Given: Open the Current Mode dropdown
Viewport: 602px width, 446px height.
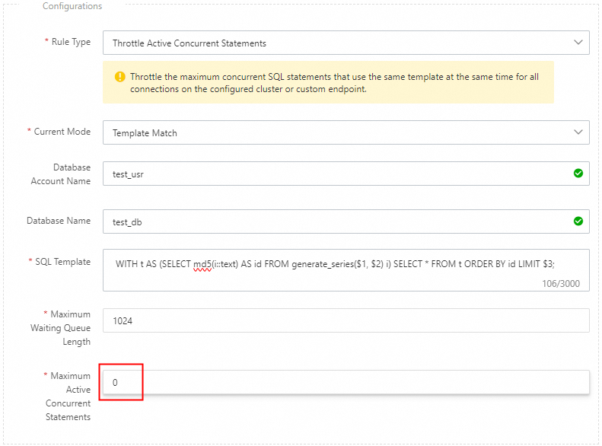Looking at the screenshot, I should [346, 132].
